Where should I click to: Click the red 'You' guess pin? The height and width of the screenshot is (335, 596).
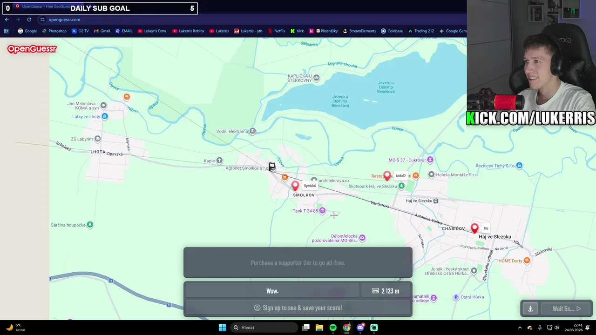pyautogui.click(x=474, y=228)
